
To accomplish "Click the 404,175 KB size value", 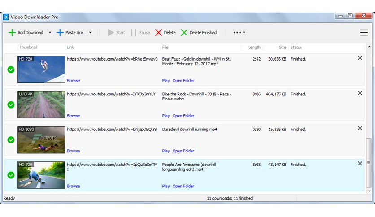I will [276, 94].
